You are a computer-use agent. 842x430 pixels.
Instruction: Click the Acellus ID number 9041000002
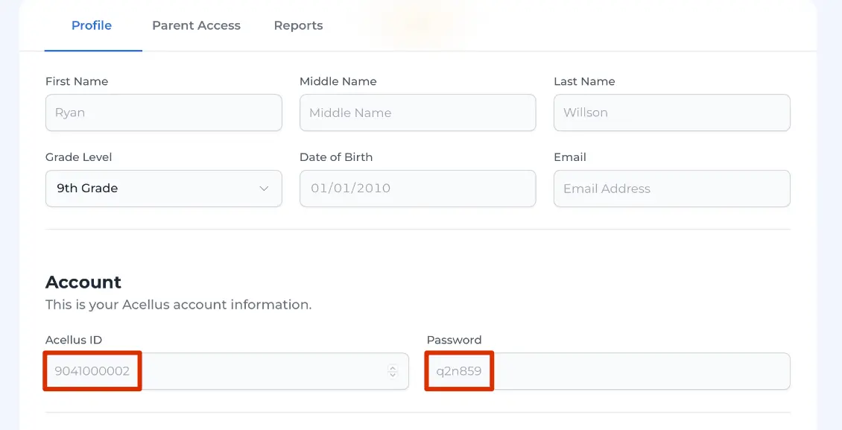coord(92,371)
